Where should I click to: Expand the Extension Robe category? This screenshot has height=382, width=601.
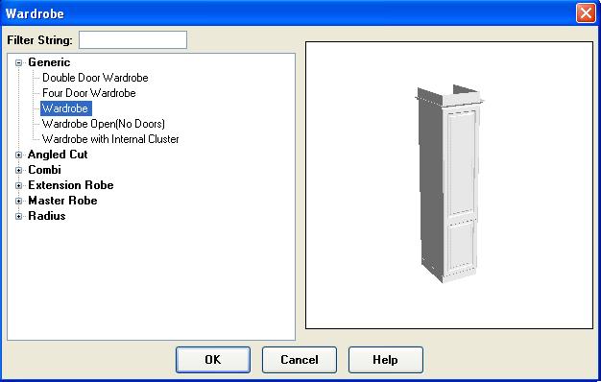18,185
